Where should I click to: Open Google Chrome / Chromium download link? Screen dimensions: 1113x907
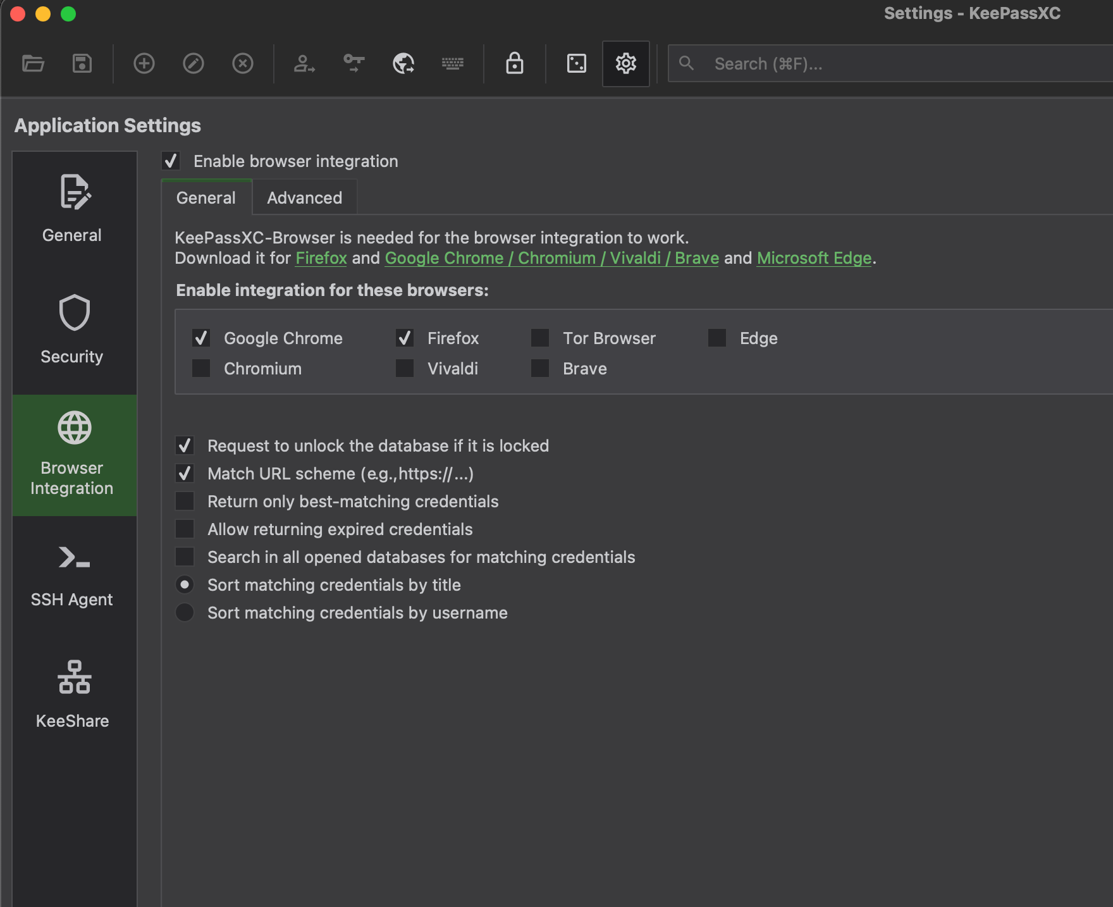[551, 258]
